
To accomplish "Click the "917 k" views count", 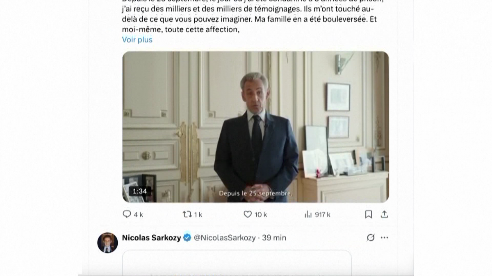I will [x=323, y=214].
